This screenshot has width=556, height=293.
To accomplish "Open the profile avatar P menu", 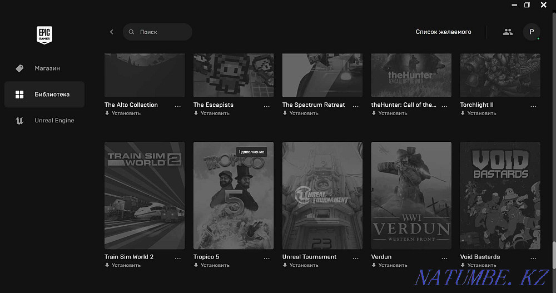I will click(x=532, y=32).
